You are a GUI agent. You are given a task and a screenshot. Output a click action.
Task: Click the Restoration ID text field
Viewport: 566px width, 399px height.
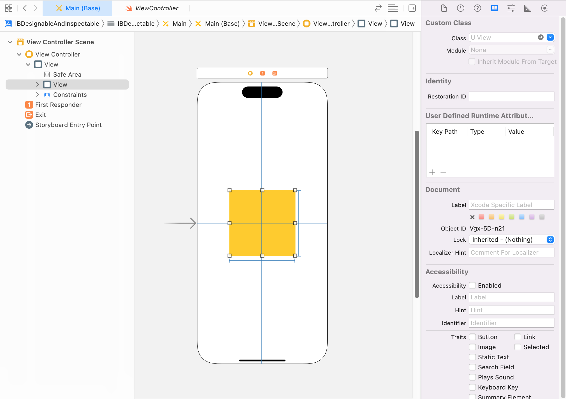pyautogui.click(x=511, y=96)
